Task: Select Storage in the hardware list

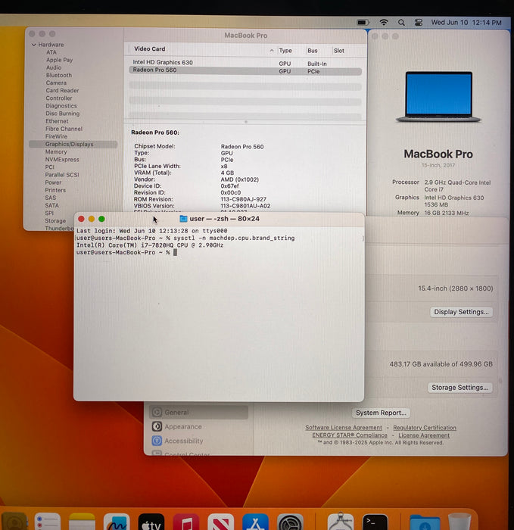Action: click(x=55, y=221)
